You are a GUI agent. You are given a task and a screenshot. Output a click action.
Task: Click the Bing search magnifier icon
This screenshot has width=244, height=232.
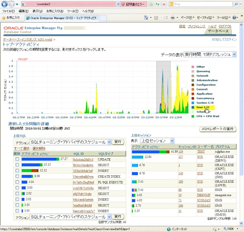236,4
